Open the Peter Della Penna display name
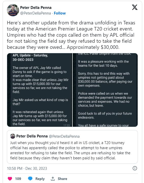Viewport: 144px width, 183px height. click(36, 8)
